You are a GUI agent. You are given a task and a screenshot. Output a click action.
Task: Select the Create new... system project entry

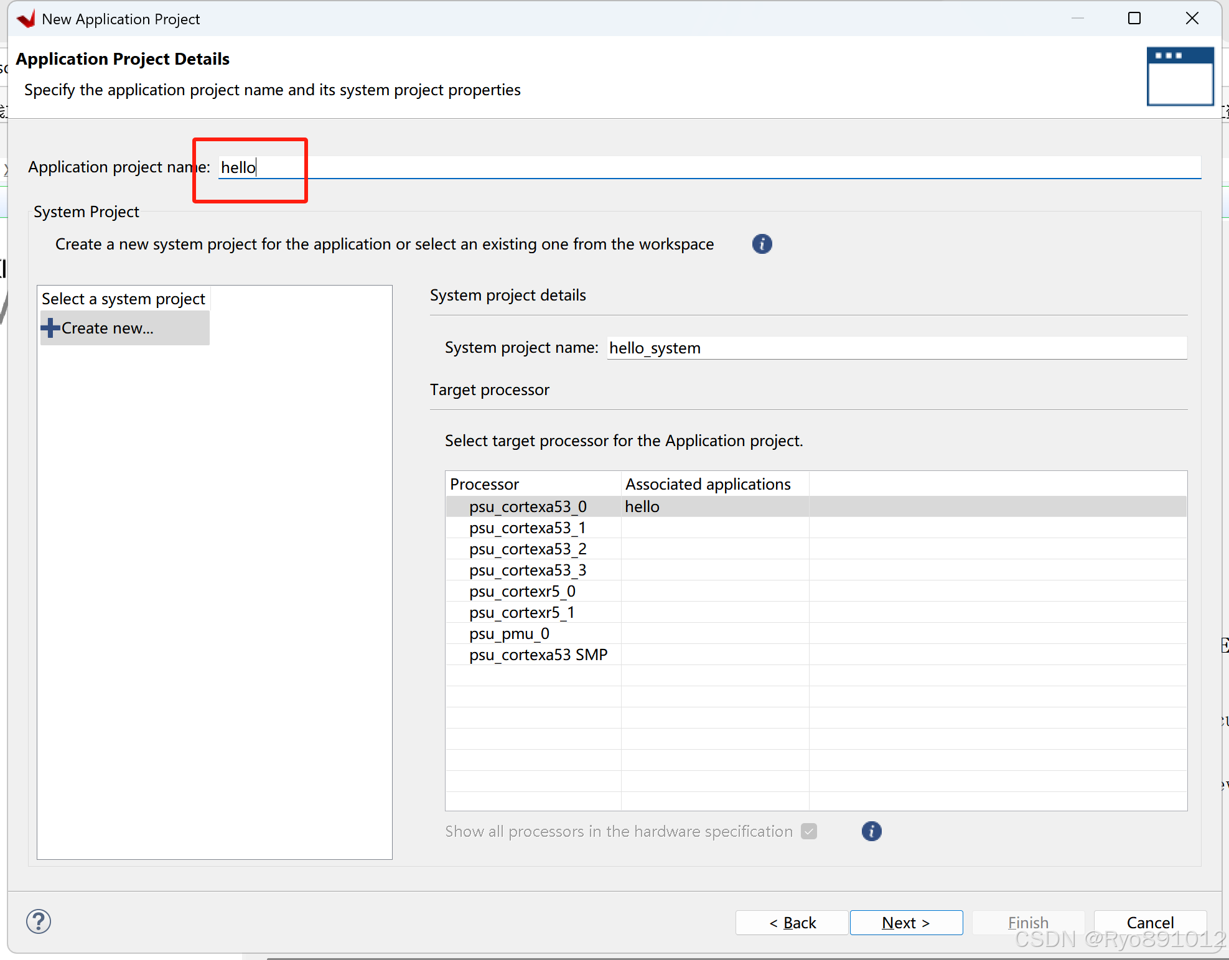[x=107, y=328]
